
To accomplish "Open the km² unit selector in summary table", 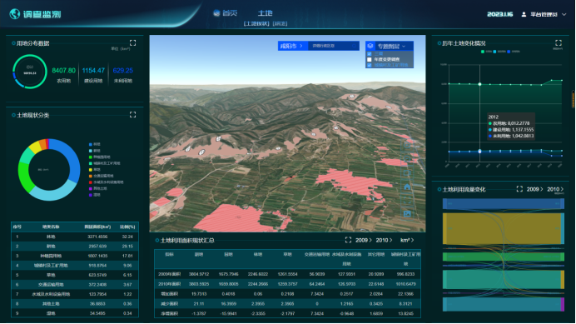I will (407, 240).
